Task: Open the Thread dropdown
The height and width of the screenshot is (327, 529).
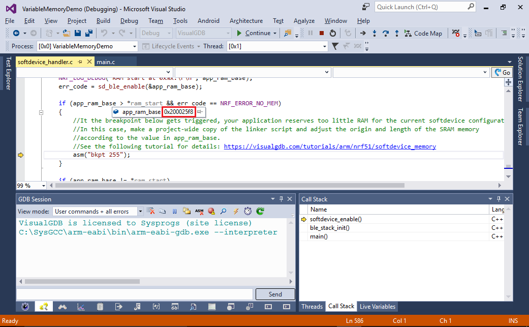Action: coord(325,46)
